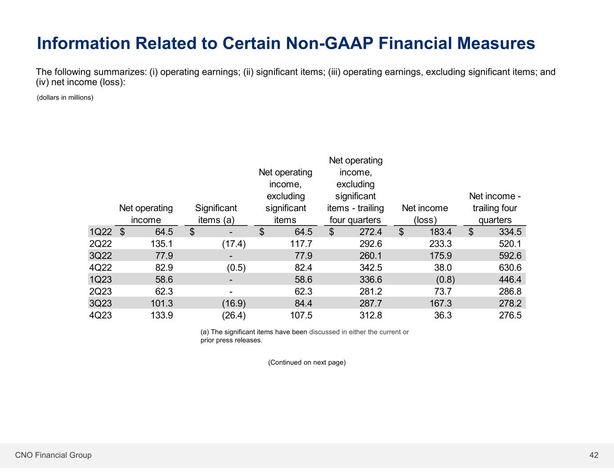This screenshot has height=475, width=614.
Task: Click the "(Continued on next page)" text
Action: (x=307, y=362)
